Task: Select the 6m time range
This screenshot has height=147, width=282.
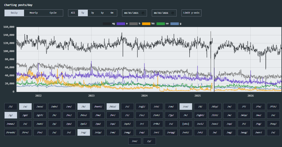Action: coord(112,13)
